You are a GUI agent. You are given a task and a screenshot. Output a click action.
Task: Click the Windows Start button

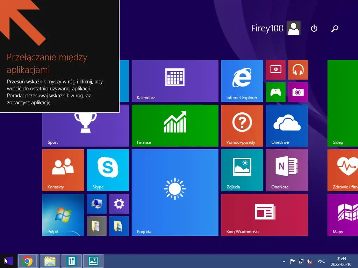9,261
